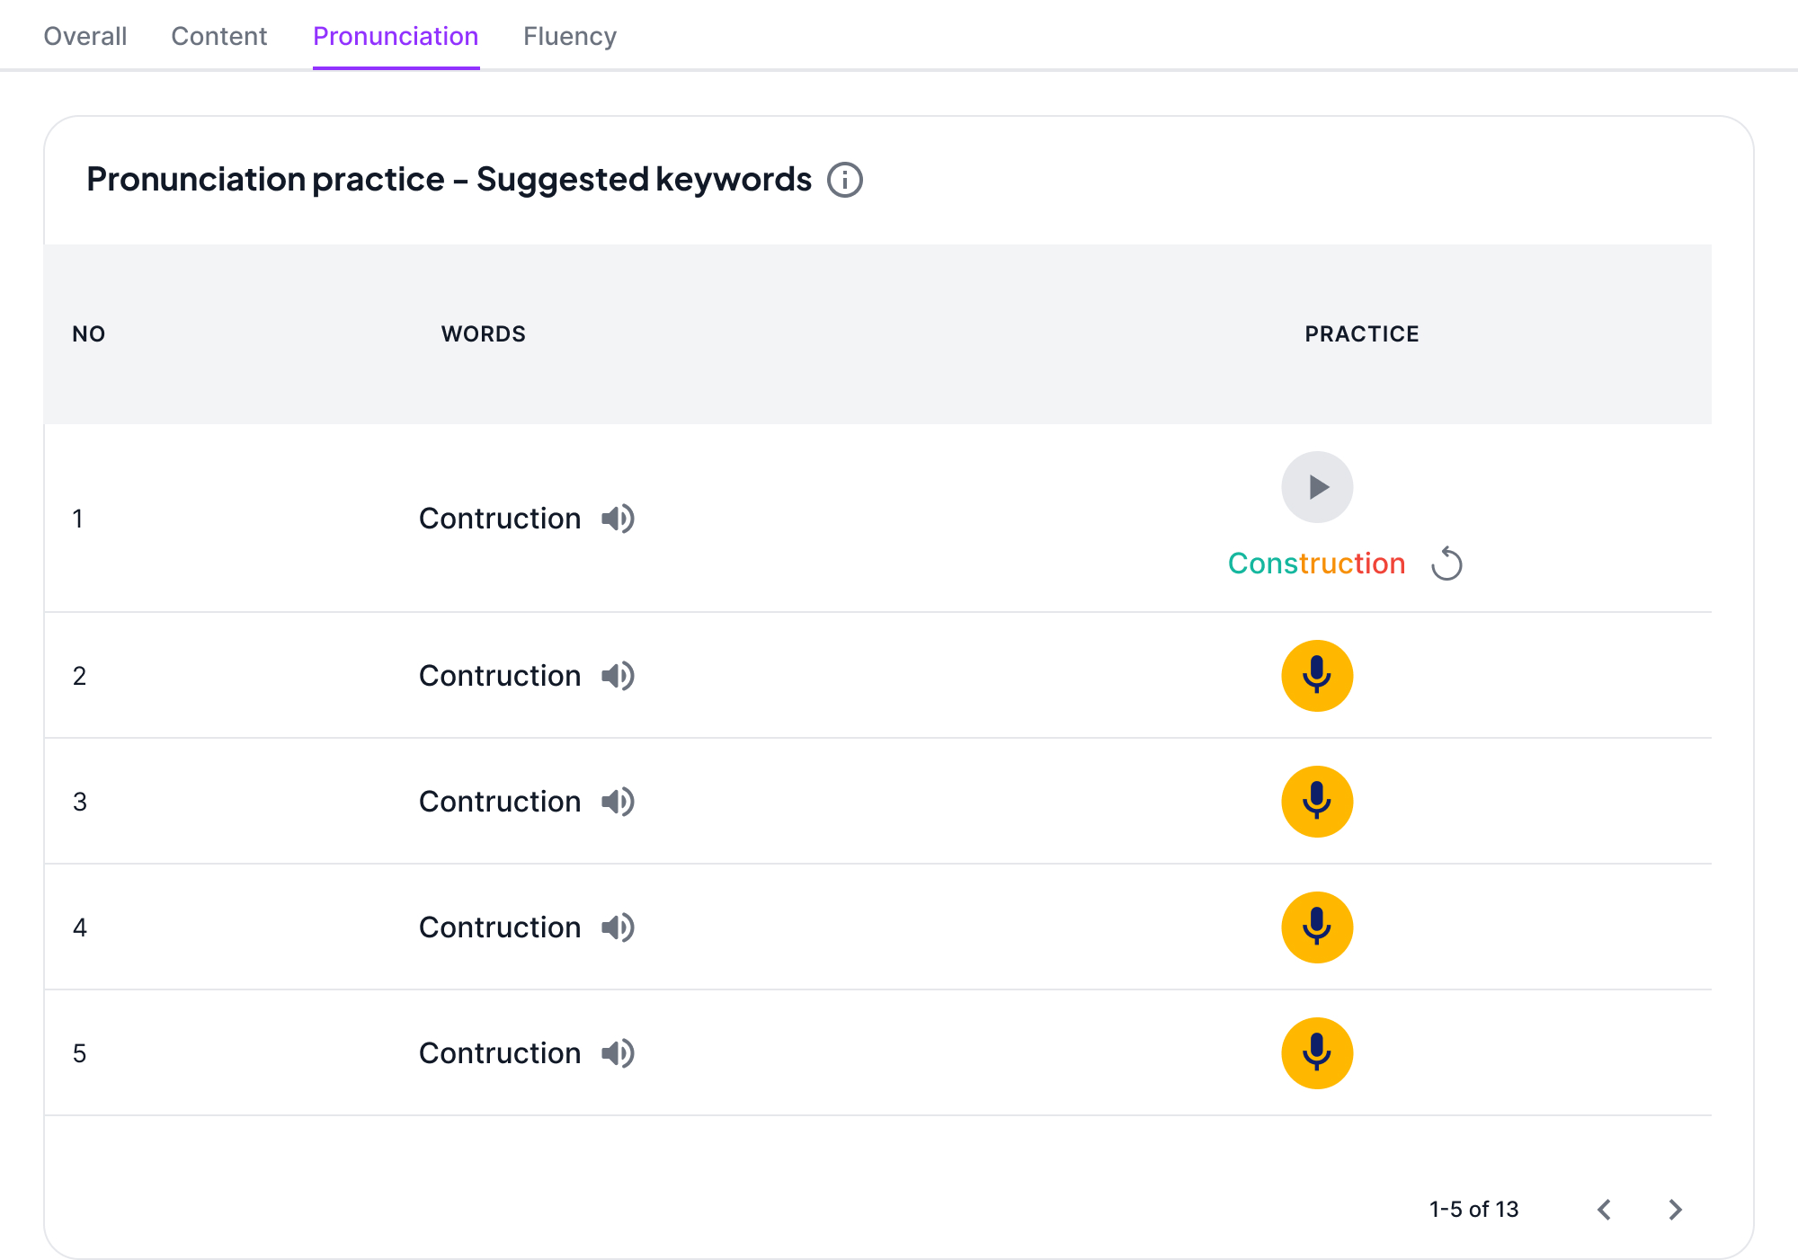Play audio for word in row 2

[619, 676]
